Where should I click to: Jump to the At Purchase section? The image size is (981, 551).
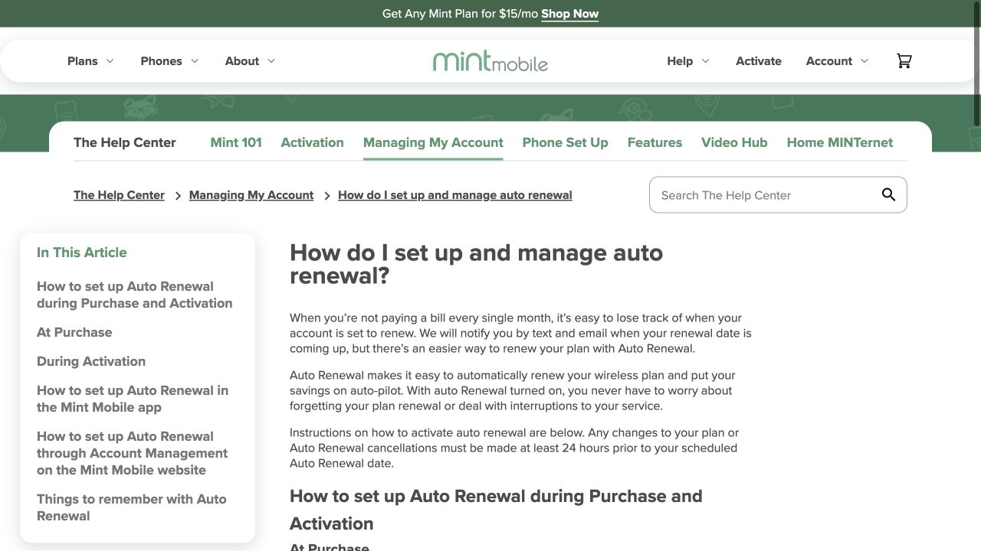click(74, 332)
